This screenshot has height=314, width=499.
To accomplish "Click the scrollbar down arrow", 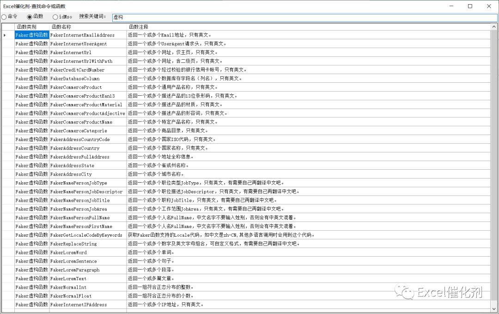I will [x=494, y=308].
